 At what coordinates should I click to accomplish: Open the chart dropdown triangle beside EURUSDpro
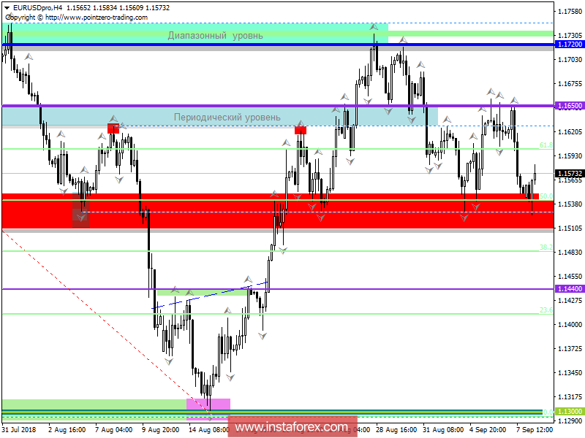[7, 8]
